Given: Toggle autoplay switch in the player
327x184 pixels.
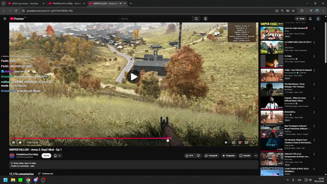Looking at the screenshot, I should (x=226, y=143).
